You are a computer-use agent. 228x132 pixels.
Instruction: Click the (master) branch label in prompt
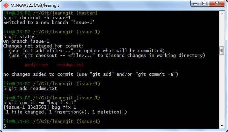coord(87,13)
